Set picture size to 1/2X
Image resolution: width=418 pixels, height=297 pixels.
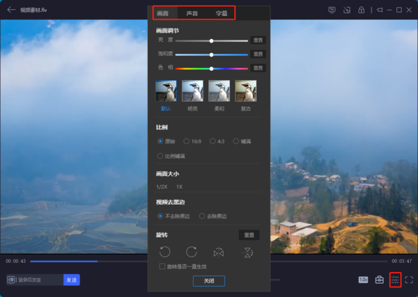[x=162, y=187]
